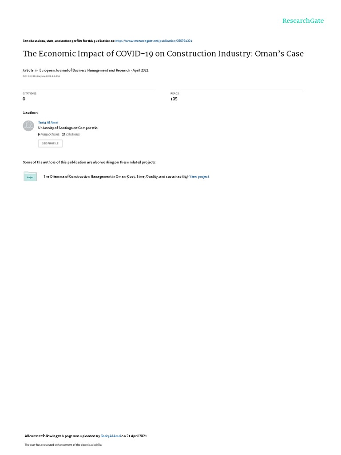
Task: Click the Dilemma of Construction Management project title
Action: pos(116,176)
